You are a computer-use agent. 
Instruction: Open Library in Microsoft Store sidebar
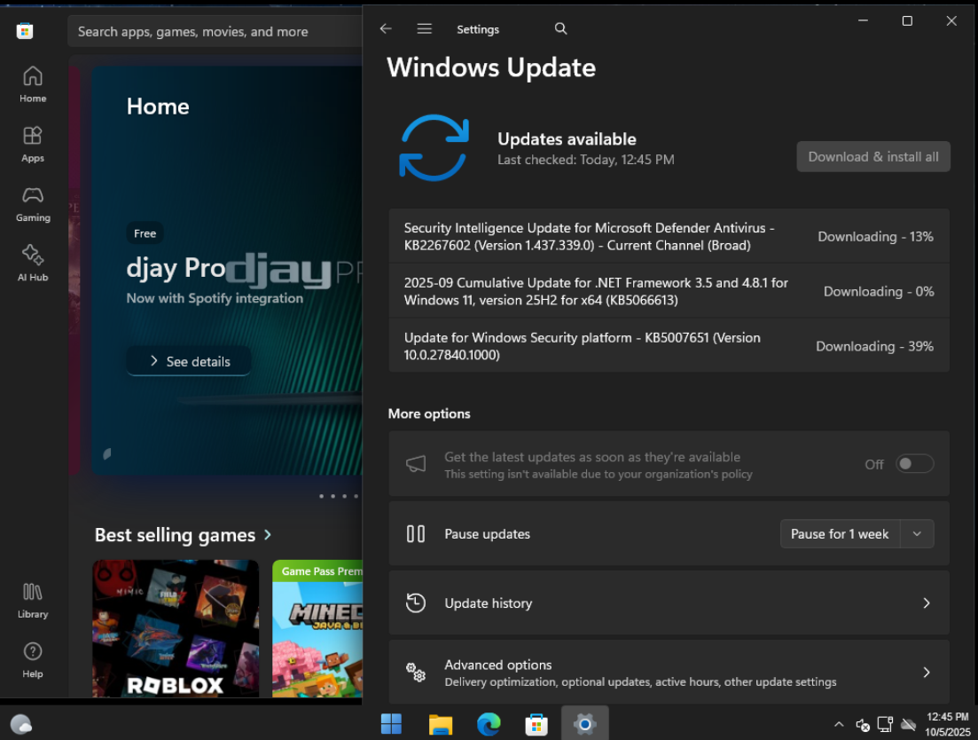[x=33, y=600]
